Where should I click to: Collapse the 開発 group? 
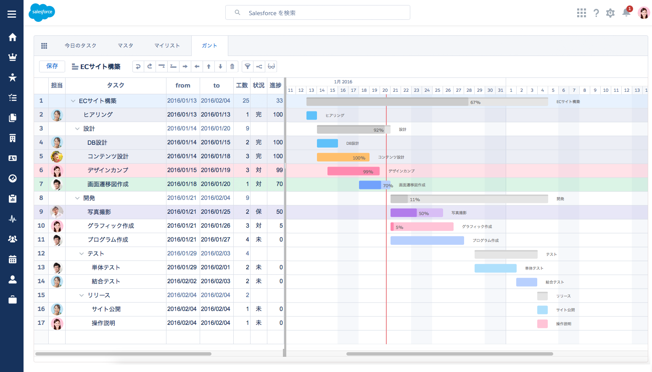point(77,198)
